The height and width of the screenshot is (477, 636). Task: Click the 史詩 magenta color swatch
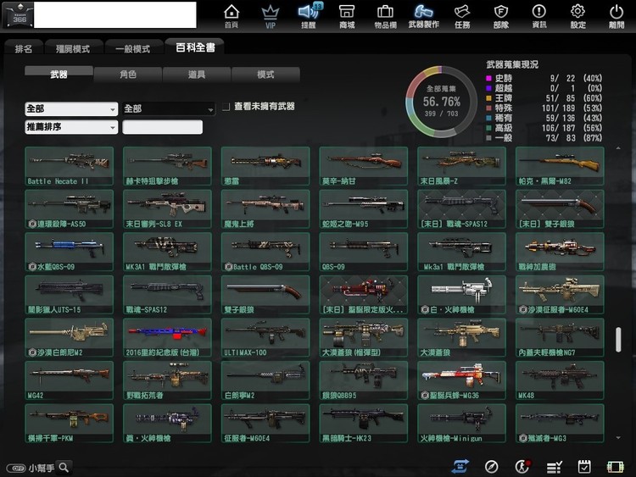488,78
